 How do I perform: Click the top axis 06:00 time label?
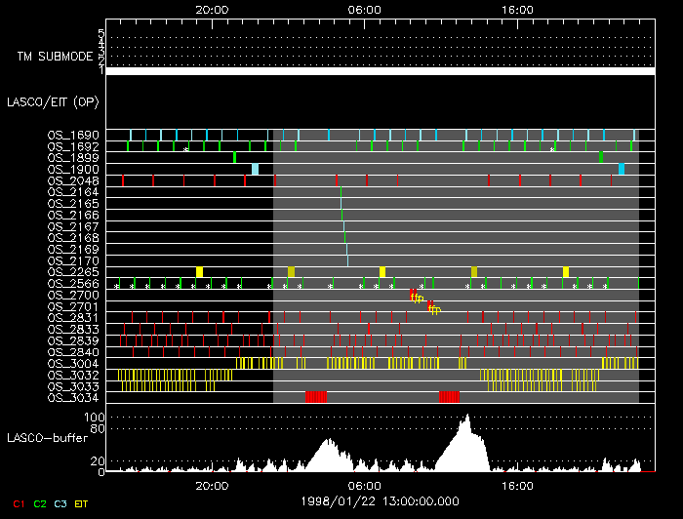(x=364, y=9)
